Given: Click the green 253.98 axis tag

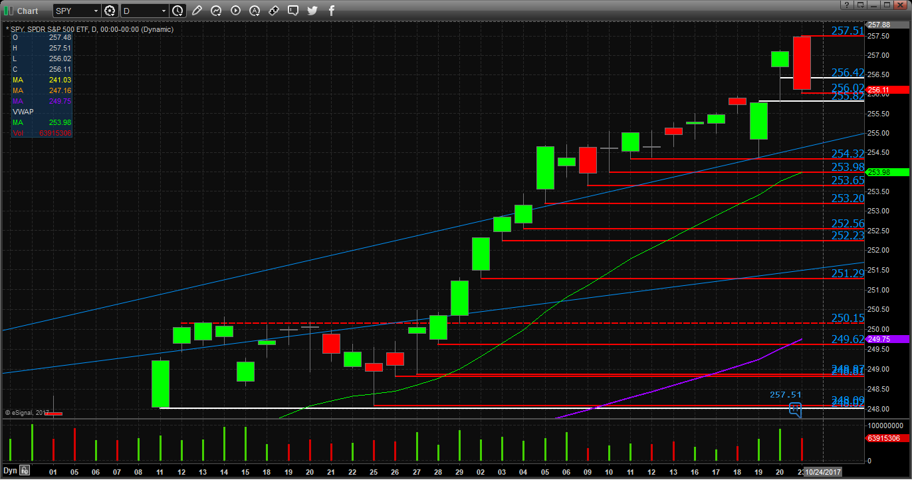Looking at the screenshot, I should click(x=887, y=172).
